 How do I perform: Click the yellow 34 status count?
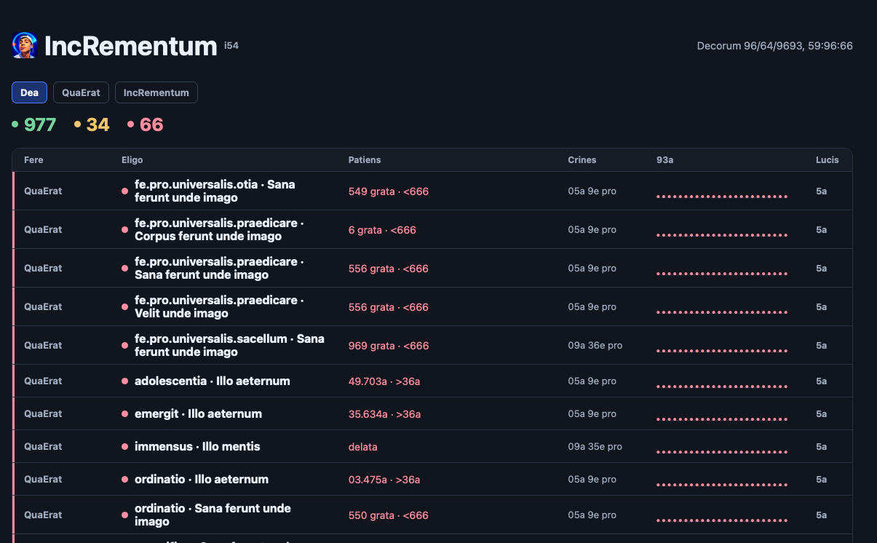pos(92,124)
